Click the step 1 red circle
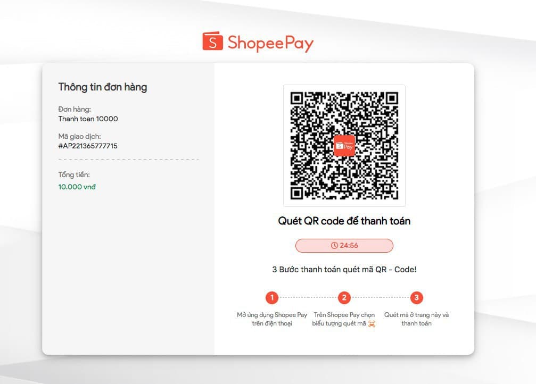This screenshot has height=384, width=536. [272, 297]
